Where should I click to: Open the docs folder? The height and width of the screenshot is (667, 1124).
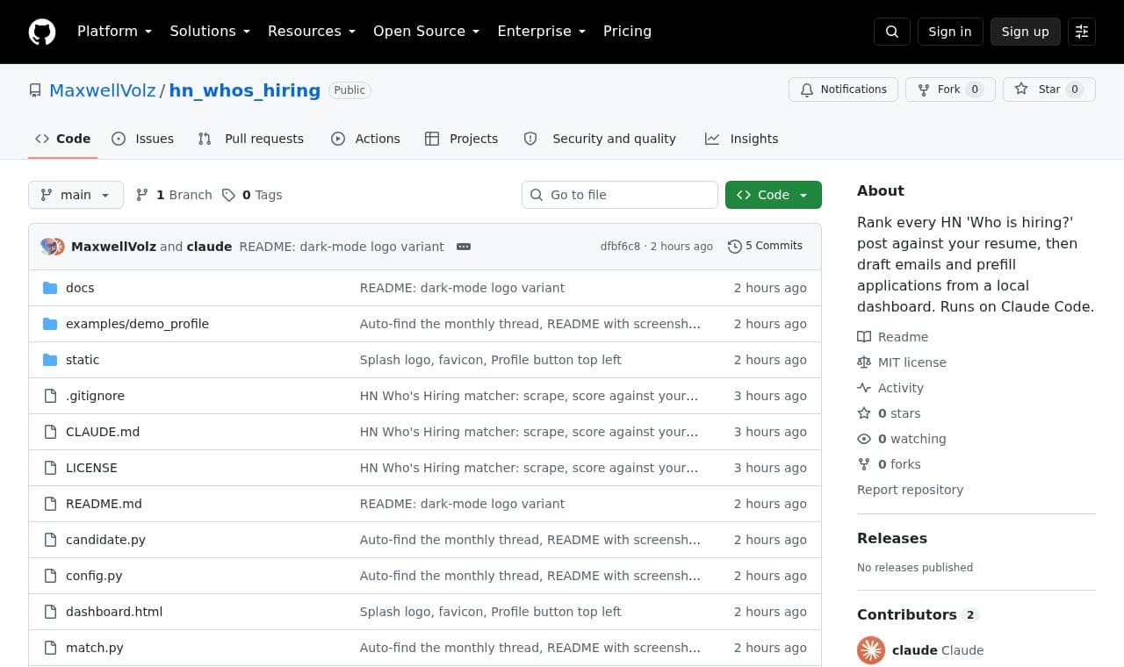click(80, 288)
